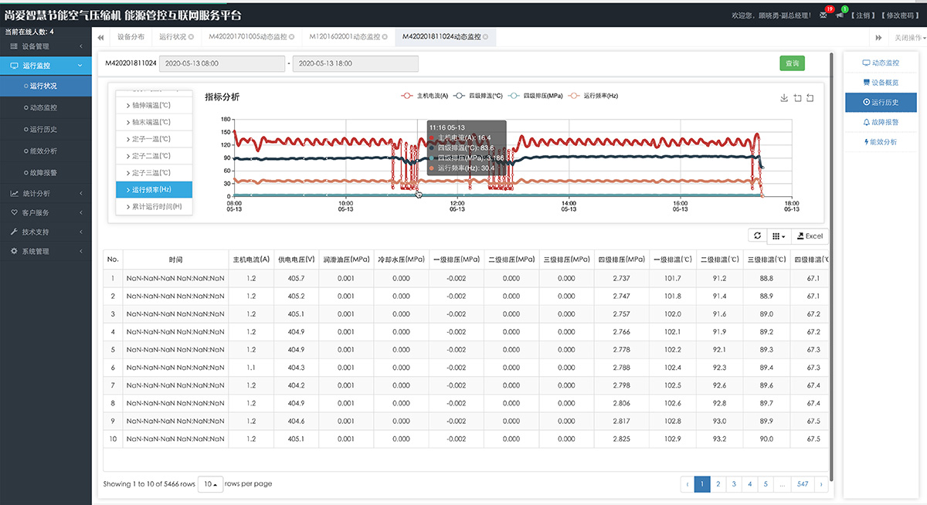Image resolution: width=927 pixels, height=505 pixels.
Task: Select 轴伸端温(℃) indicator in list
Action: (x=154, y=105)
